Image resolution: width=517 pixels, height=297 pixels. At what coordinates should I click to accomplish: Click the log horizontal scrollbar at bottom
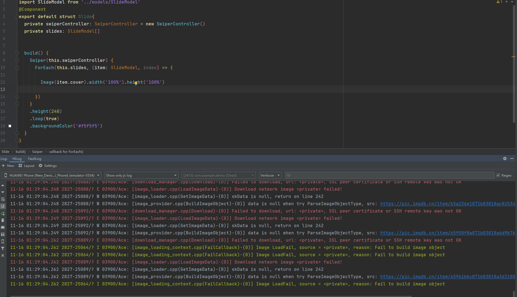211,296
